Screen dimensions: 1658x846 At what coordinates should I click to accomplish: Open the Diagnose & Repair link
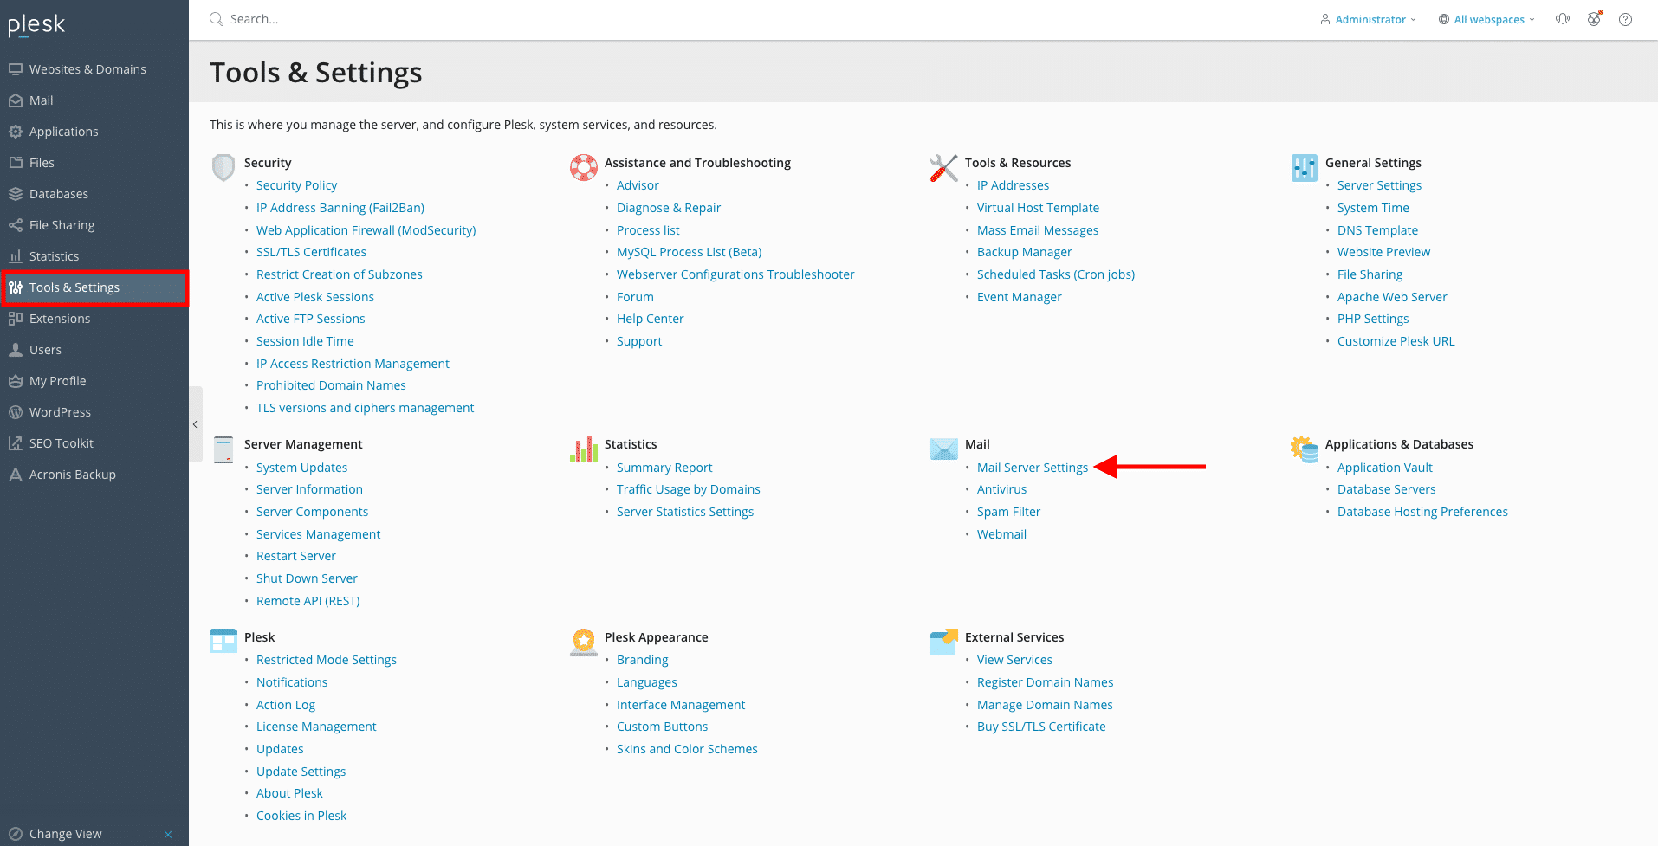(x=669, y=208)
